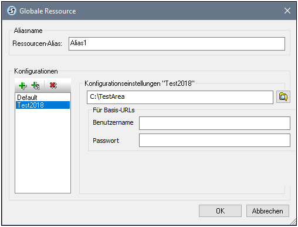Focus the Benutzername input box
This screenshot has width=298, height=227.
point(215,123)
